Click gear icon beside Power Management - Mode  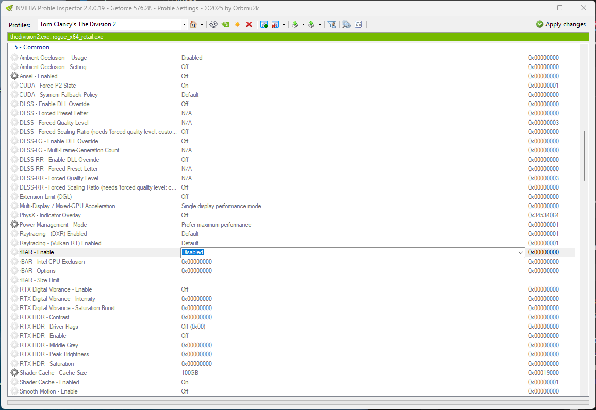[x=14, y=225]
